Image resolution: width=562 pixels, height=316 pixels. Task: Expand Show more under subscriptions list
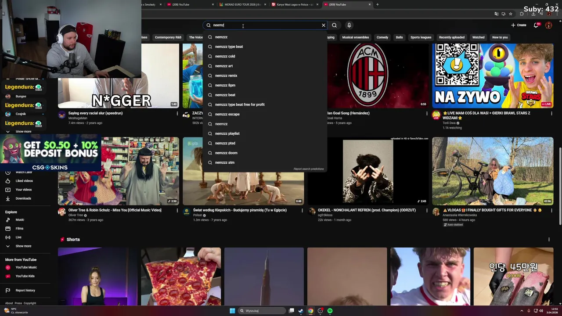coord(23,132)
